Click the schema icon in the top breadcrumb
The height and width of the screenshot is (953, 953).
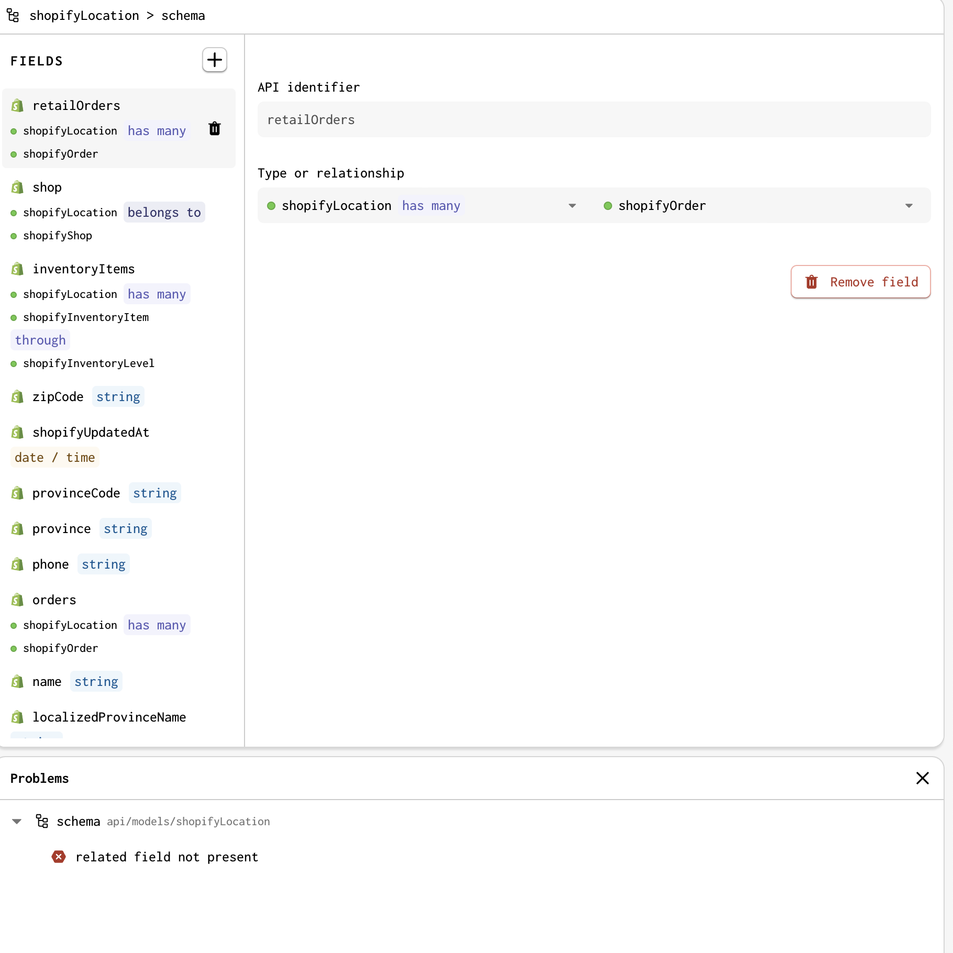click(x=13, y=15)
